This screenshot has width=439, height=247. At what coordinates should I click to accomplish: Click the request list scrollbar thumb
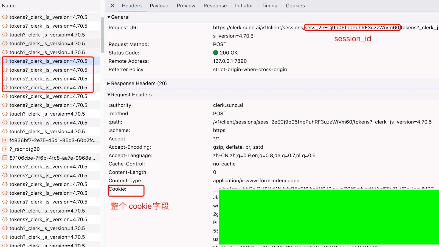pyautogui.click(x=102, y=35)
